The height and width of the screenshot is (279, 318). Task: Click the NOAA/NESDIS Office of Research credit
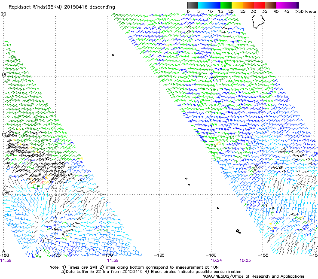point(253,276)
